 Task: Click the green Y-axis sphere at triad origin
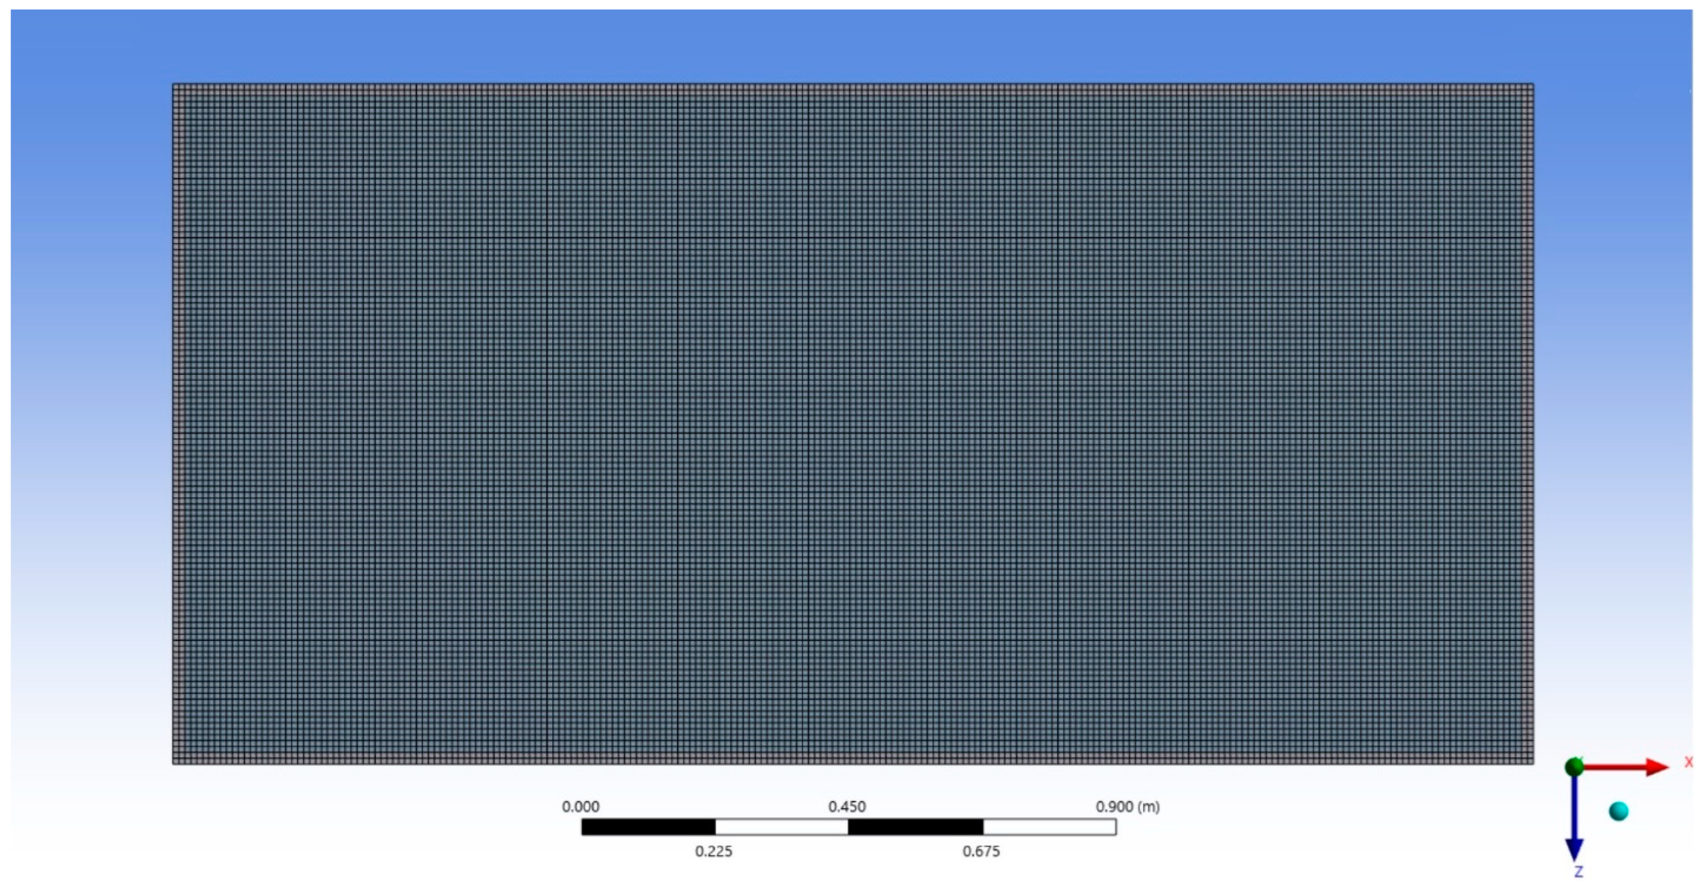pyautogui.click(x=1574, y=766)
